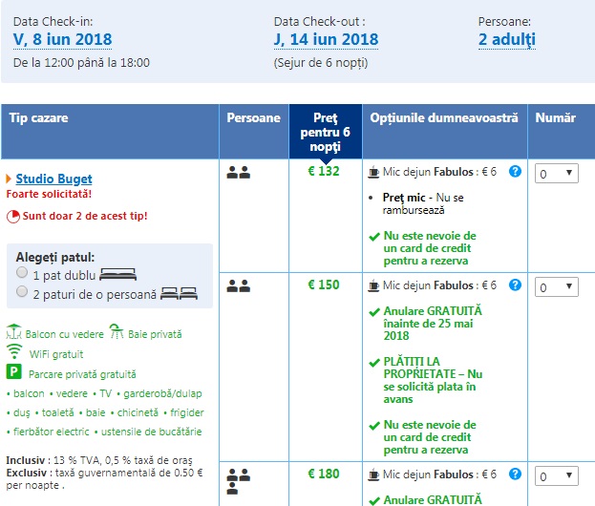Click the 'Preț pentru 6 nopți' header
The height and width of the screenshot is (506, 595).
pos(326,133)
